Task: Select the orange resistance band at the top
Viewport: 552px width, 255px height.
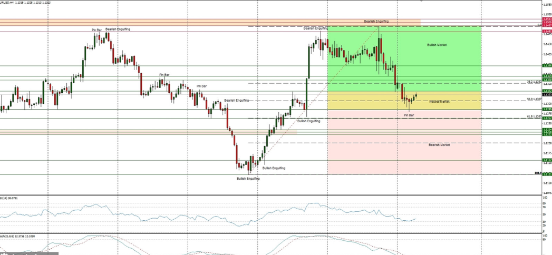Action: pos(211,22)
